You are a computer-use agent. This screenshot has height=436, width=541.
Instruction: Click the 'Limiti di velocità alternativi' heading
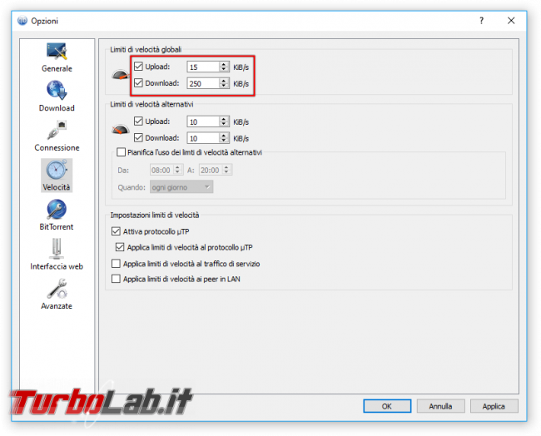(x=151, y=104)
